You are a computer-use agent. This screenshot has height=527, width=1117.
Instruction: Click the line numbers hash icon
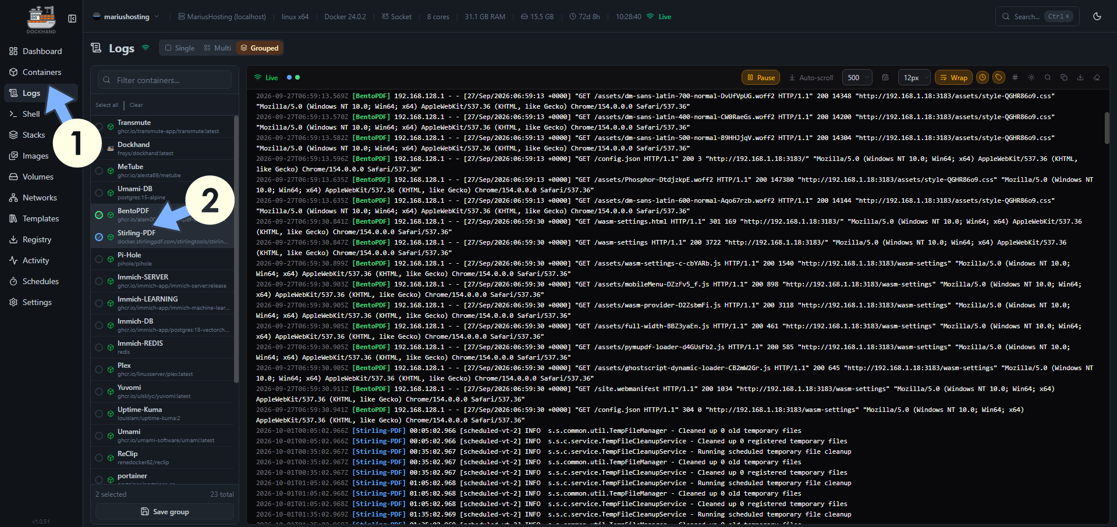coord(1015,77)
